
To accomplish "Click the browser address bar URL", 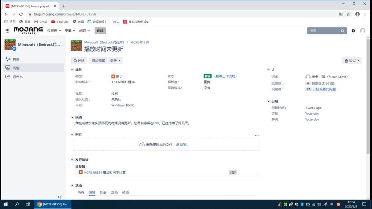I will pos(65,14).
